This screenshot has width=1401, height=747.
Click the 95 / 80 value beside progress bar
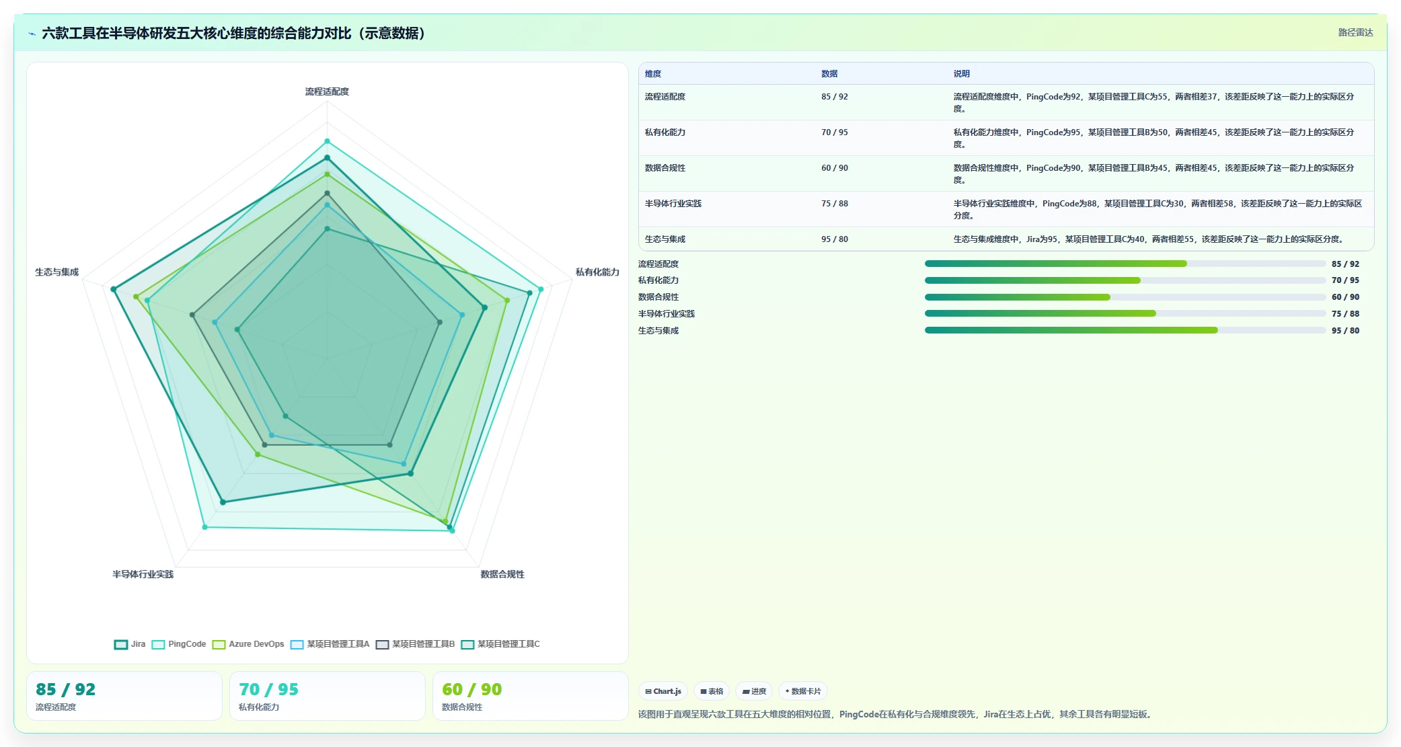click(1345, 331)
